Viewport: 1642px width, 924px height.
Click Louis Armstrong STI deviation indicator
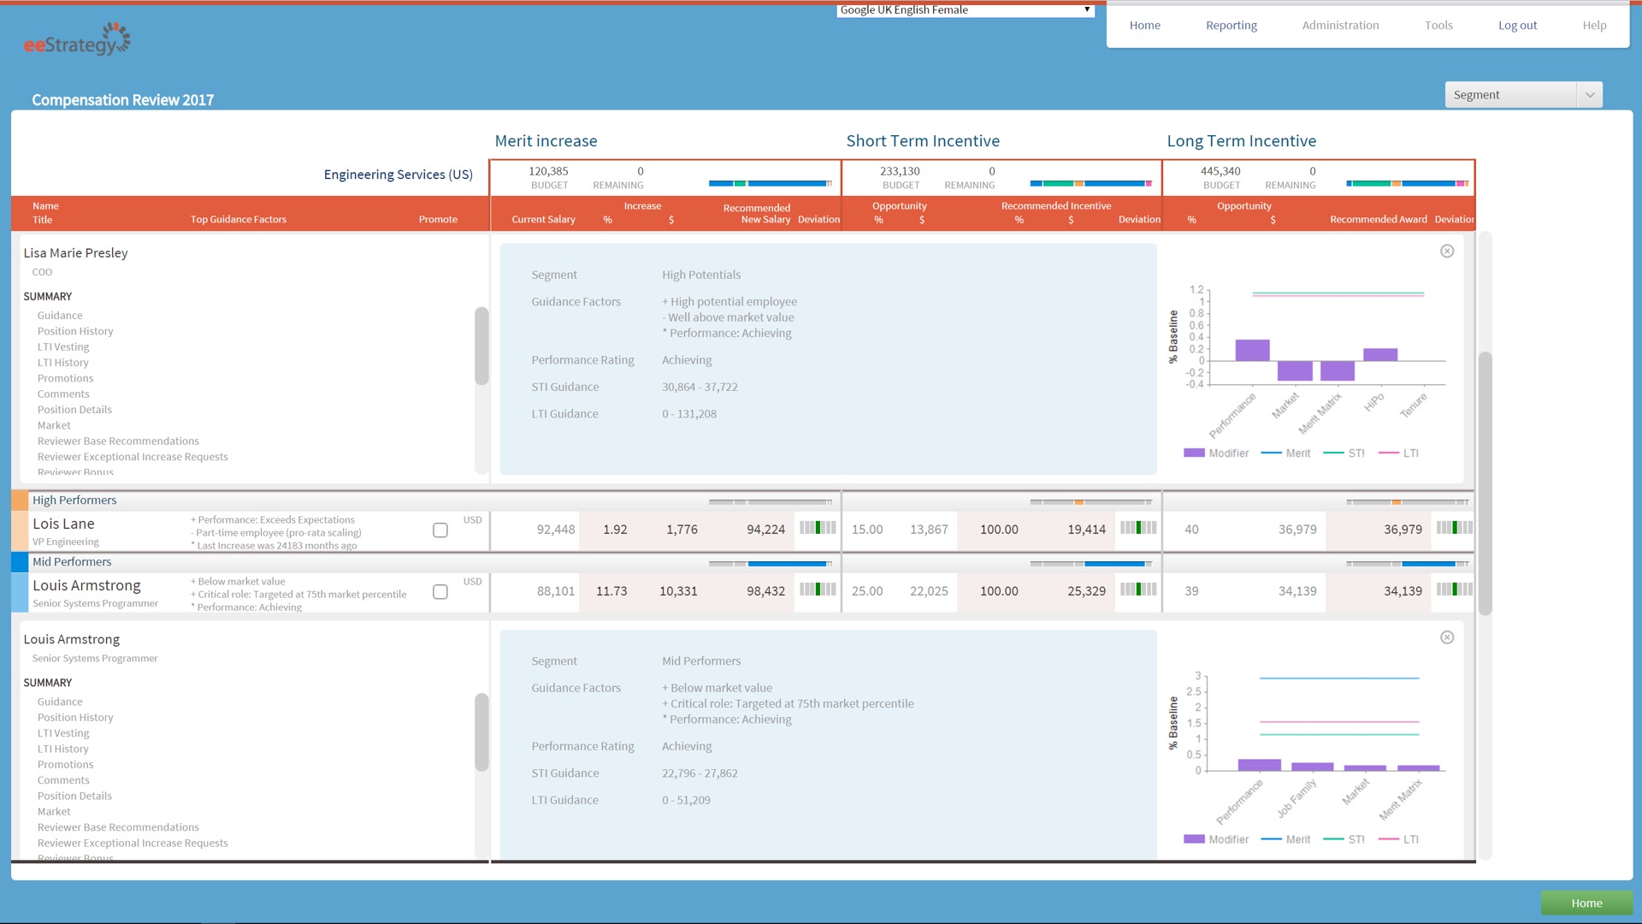(x=1138, y=589)
